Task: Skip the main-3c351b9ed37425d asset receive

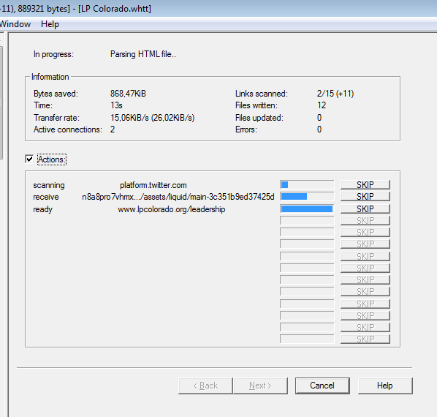Action: [365, 197]
